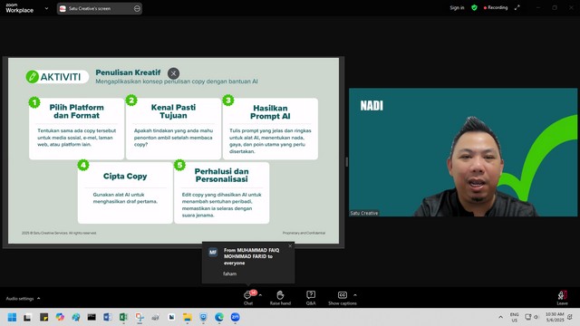The width and height of the screenshot is (580, 326).
Task: Enter full screen with the expand arrows icon
Action: click(517, 8)
